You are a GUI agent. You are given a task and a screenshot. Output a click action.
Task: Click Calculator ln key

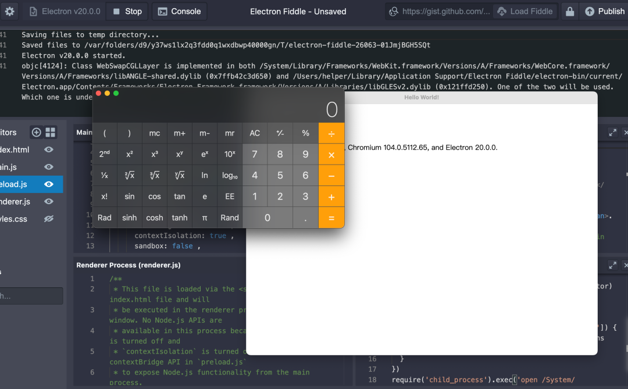(205, 176)
